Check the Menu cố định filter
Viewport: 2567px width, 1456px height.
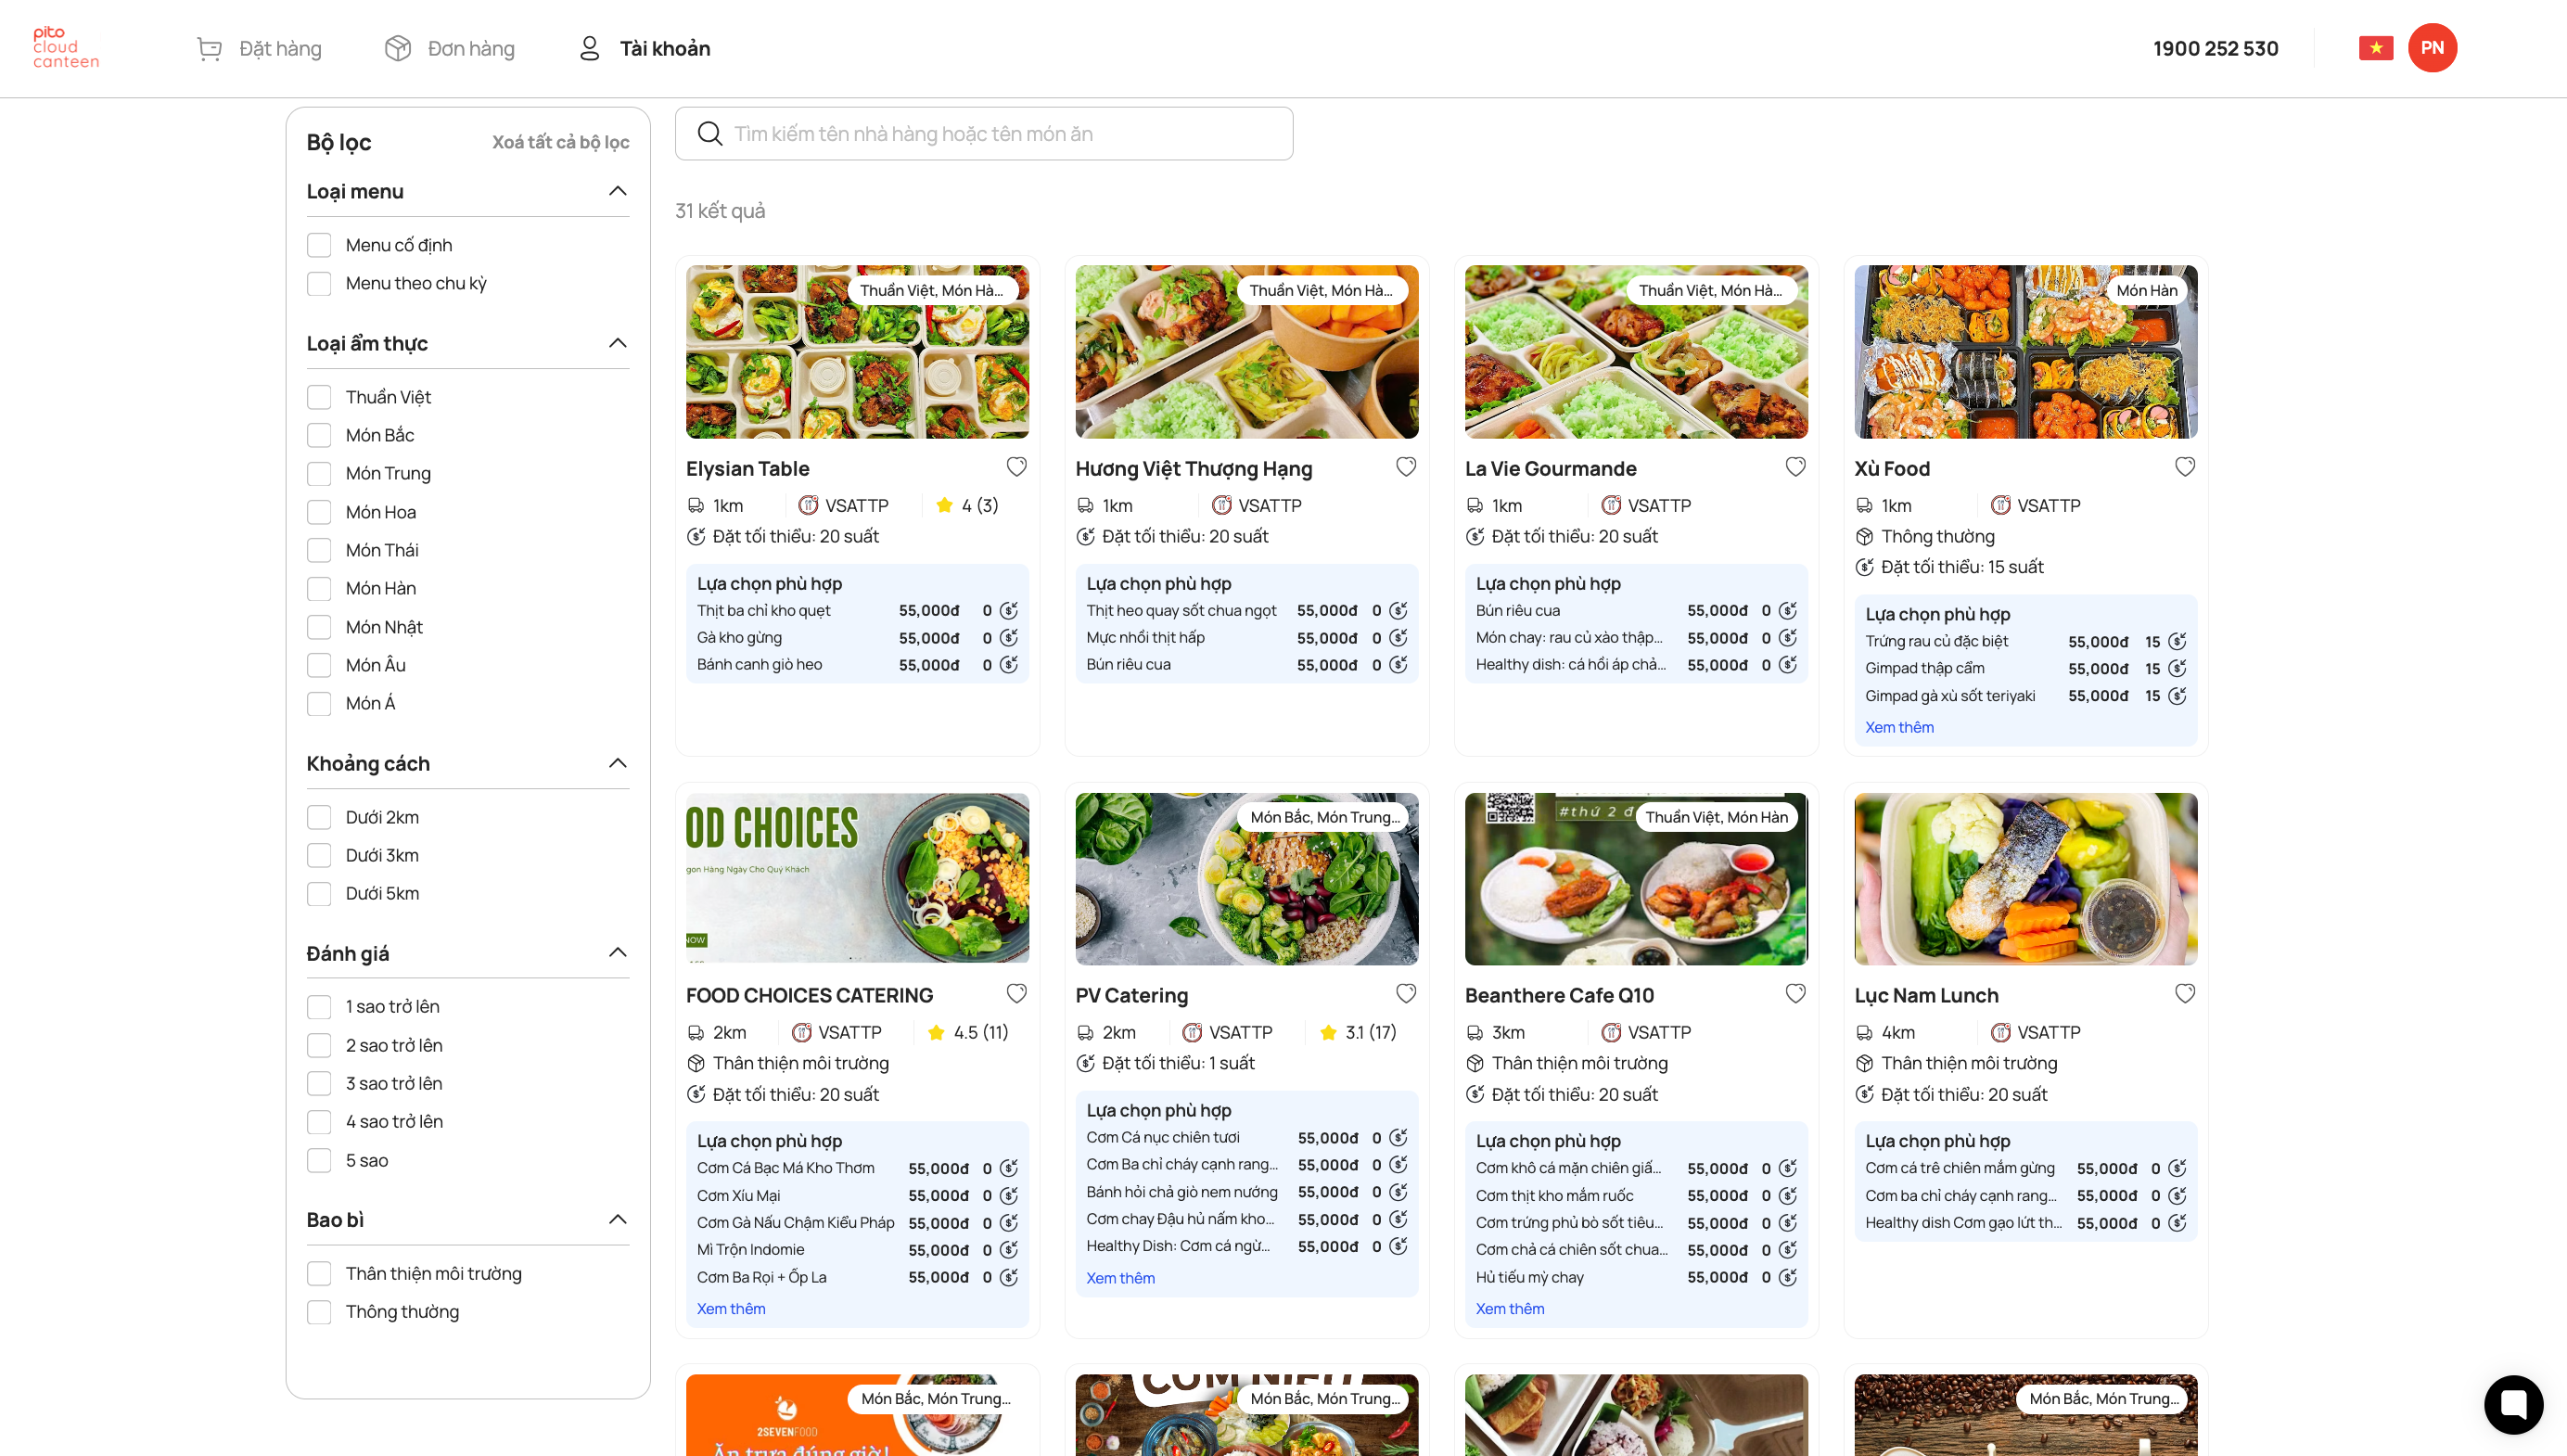coord(319,245)
